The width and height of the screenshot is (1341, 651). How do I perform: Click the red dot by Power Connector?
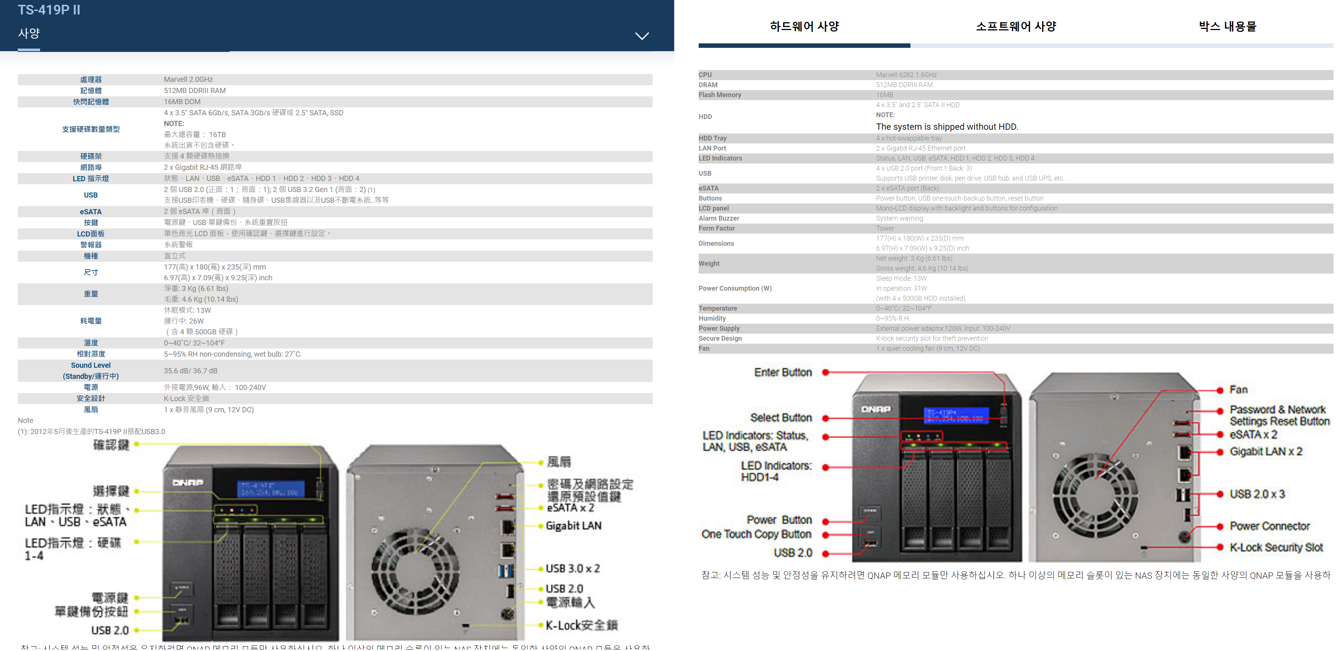click(1220, 527)
